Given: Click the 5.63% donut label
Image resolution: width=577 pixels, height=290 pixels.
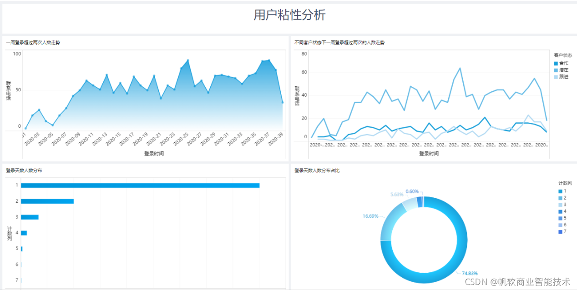Looking at the screenshot, I should (397, 194).
